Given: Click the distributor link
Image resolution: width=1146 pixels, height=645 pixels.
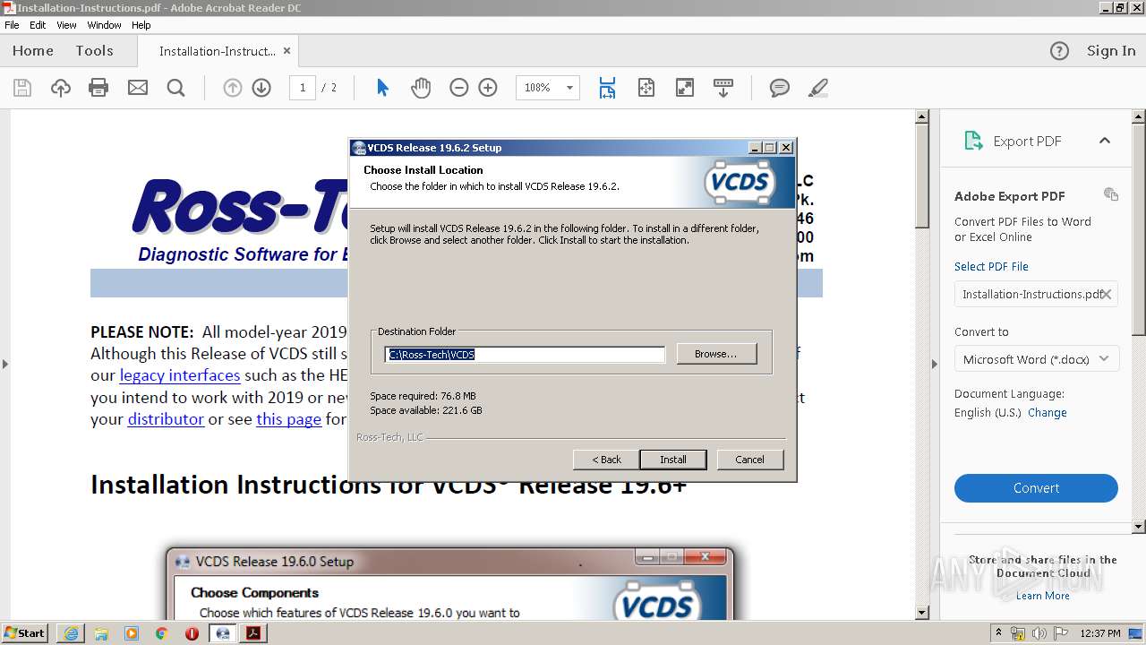Looking at the screenshot, I should tap(166, 419).
